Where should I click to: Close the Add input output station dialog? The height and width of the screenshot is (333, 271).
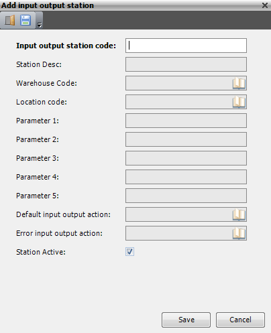pyautogui.click(x=265, y=5)
